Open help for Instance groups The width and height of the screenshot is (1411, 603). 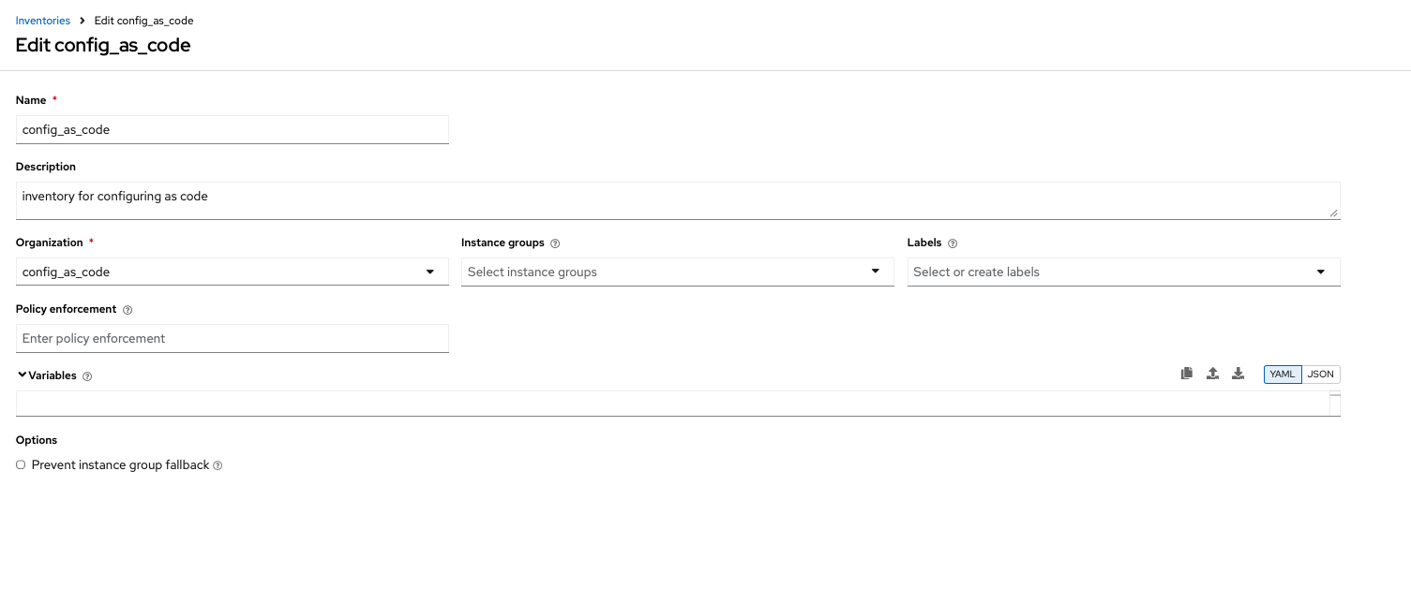pos(555,243)
